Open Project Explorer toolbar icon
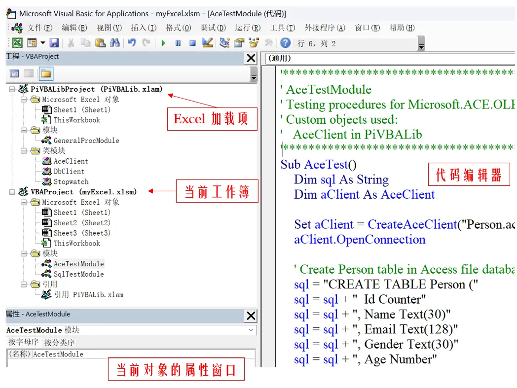This screenshot has width=517, height=388. pos(224,43)
